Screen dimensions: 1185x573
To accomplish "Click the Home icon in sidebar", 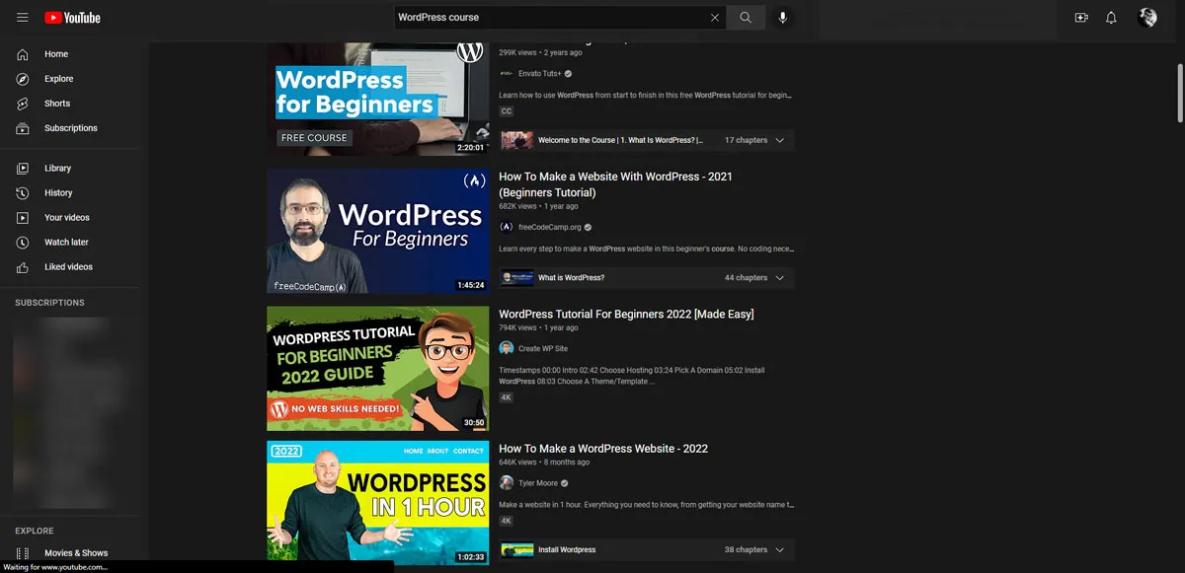I will click(x=23, y=54).
